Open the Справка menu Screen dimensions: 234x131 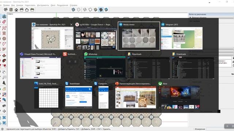click(x=73, y=5)
